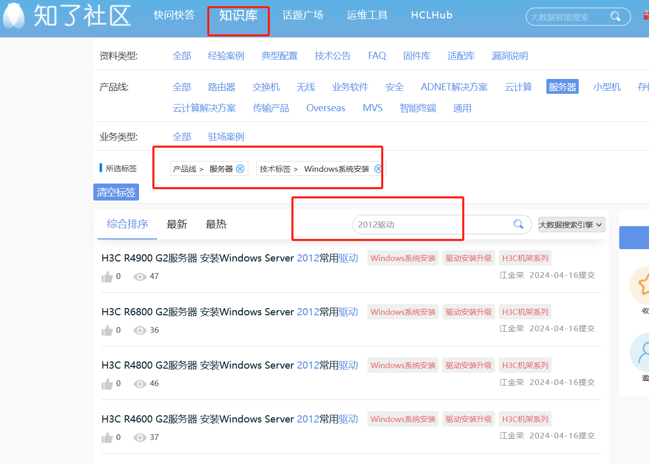The height and width of the screenshot is (464, 649).
Task: Select 业务软件 product line
Action: pyautogui.click(x=350, y=87)
